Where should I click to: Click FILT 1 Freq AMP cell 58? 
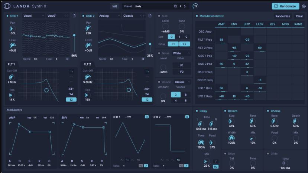tap(221, 40)
